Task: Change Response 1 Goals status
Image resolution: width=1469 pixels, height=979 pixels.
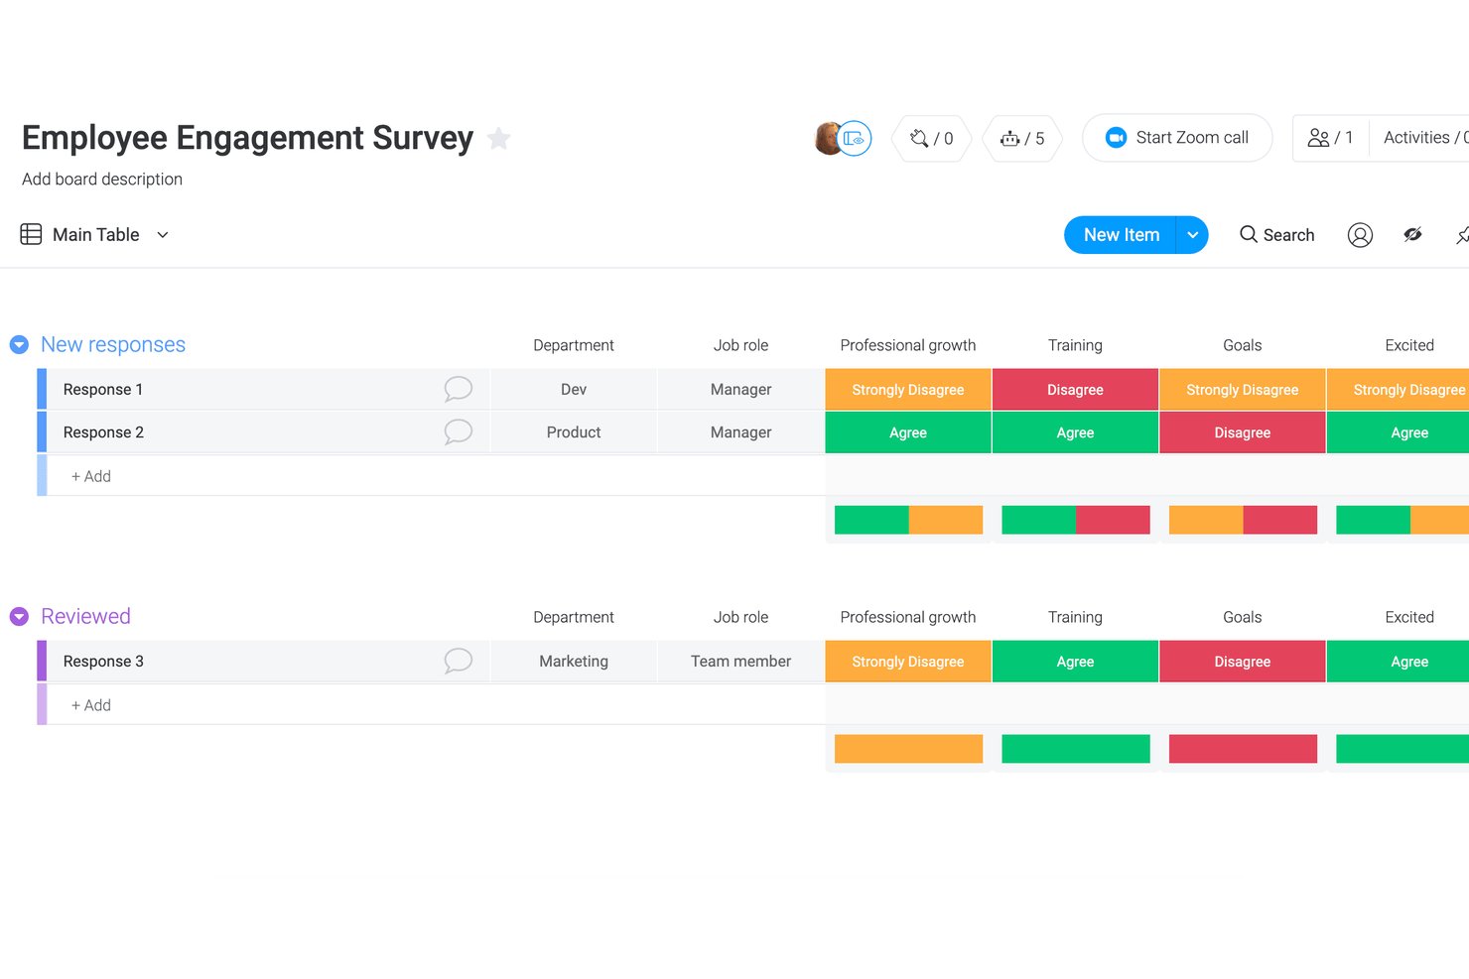Action: pyautogui.click(x=1243, y=390)
